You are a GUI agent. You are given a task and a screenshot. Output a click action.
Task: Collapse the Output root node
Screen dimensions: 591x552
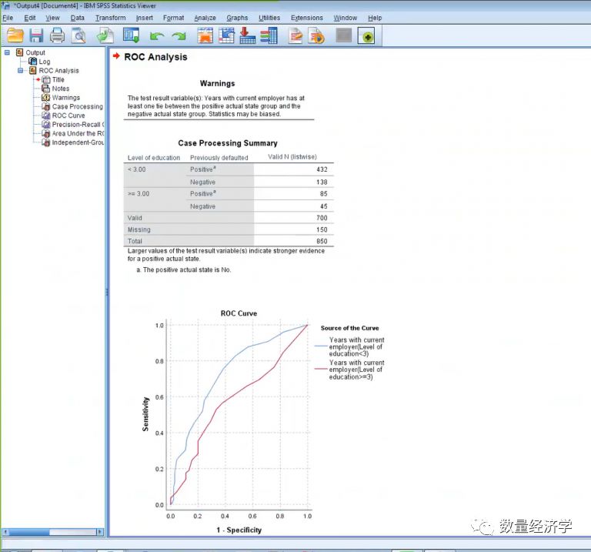pos(8,53)
